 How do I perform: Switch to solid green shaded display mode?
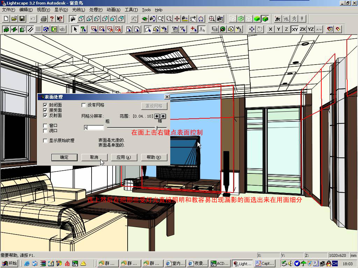click(257, 18)
